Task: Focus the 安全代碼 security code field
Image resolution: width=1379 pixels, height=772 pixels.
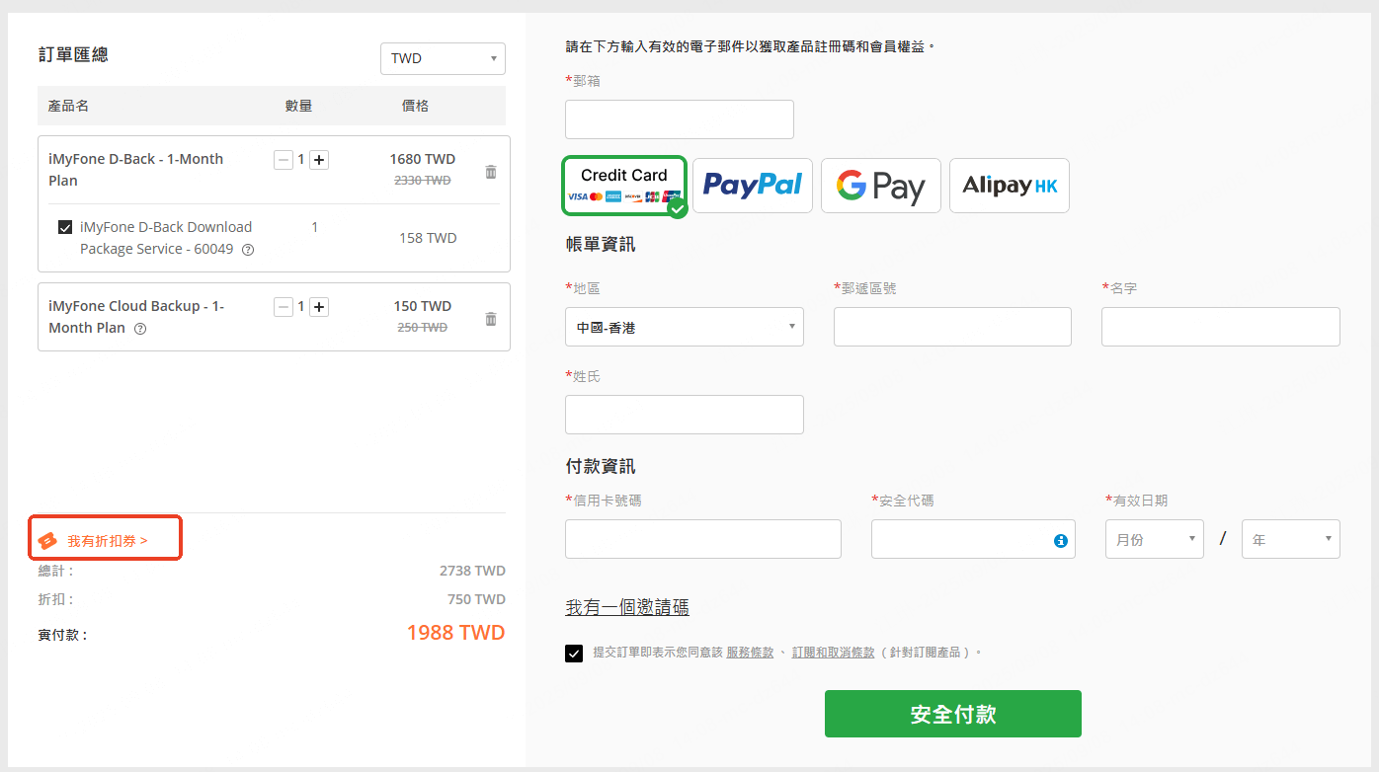Action: (x=974, y=539)
